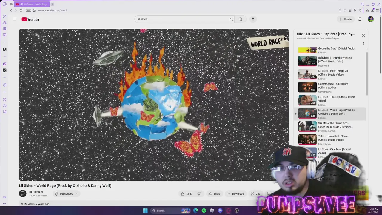Open the Opera main menu logo
This screenshot has height=215, width=382.
(4, 4)
